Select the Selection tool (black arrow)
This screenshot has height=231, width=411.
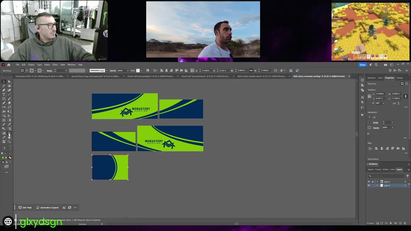(4, 81)
